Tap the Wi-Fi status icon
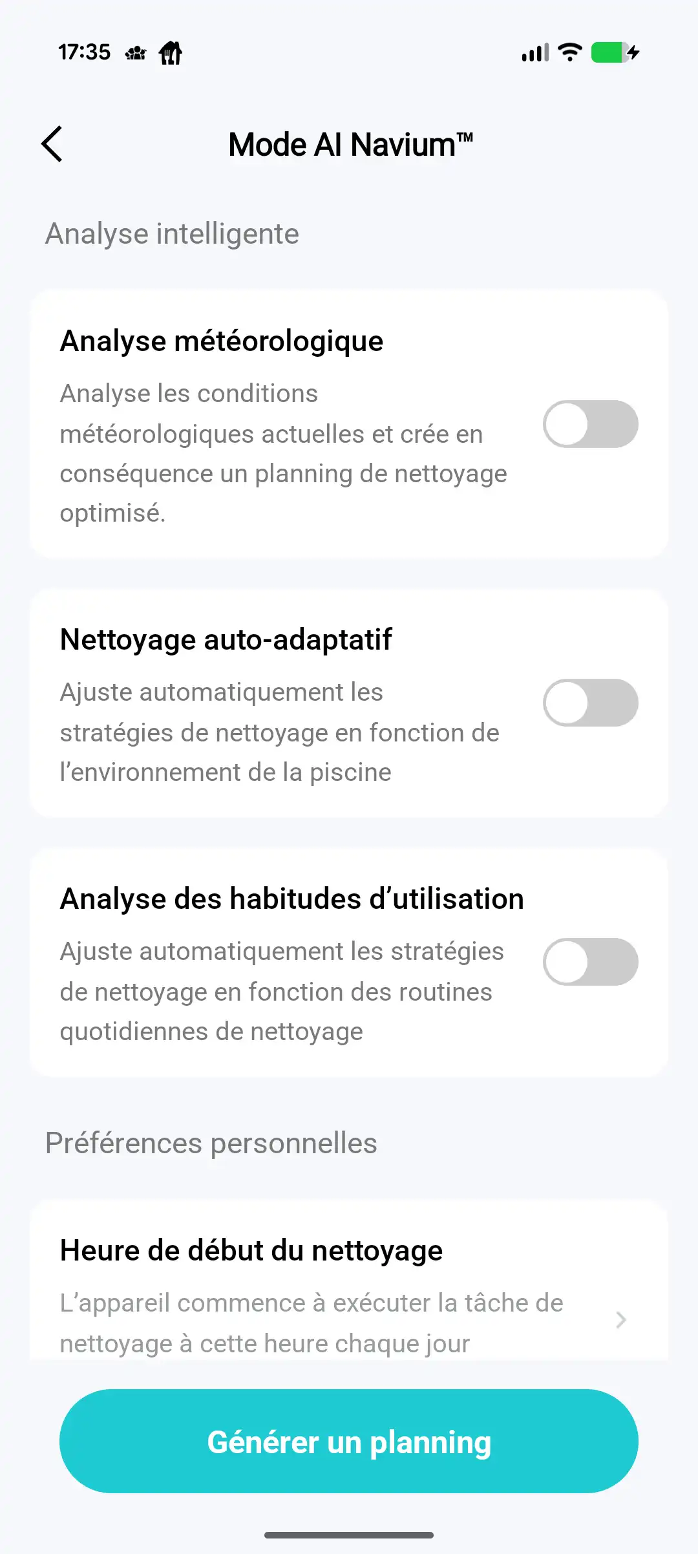 pos(569,52)
